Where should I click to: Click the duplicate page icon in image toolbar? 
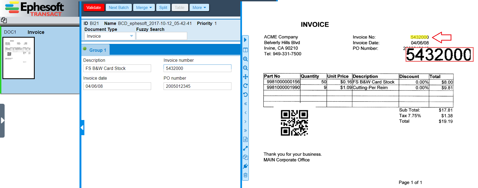245,157
